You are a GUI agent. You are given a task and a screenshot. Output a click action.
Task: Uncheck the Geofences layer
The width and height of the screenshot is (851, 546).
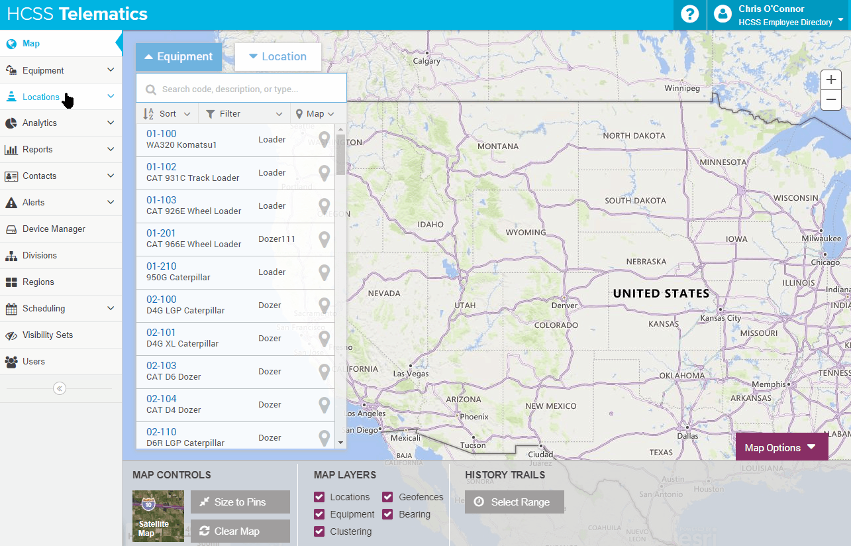pyautogui.click(x=387, y=496)
